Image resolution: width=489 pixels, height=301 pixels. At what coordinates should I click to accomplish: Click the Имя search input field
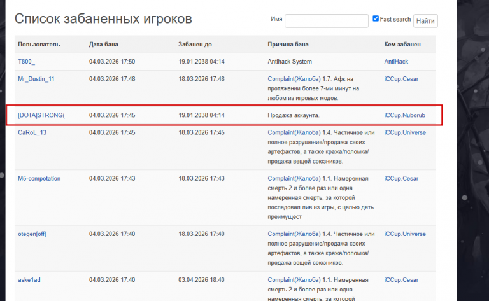click(x=327, y=21)
